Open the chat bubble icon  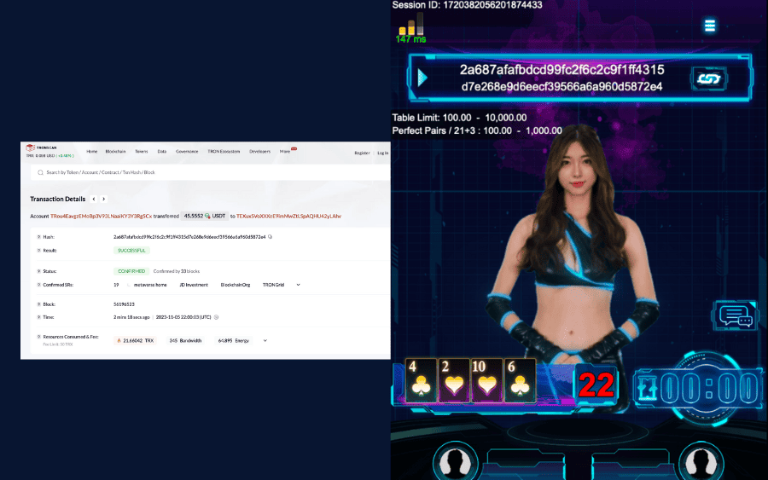coord(736,315)
